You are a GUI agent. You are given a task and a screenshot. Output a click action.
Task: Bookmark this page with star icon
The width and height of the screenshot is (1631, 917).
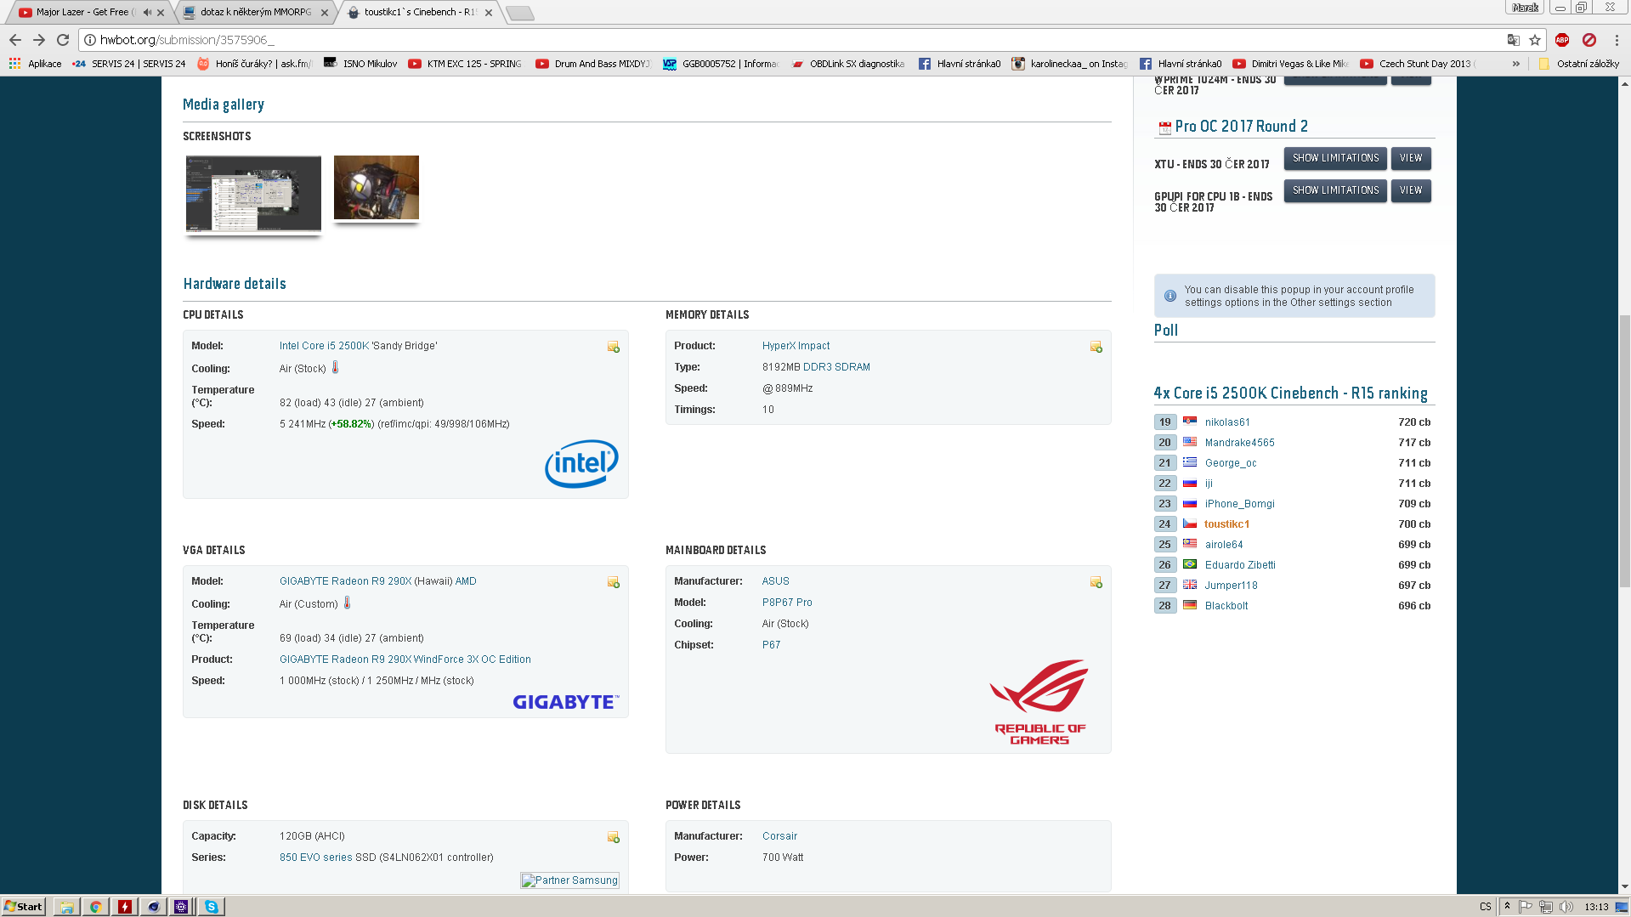click(x=1534, y=40)
